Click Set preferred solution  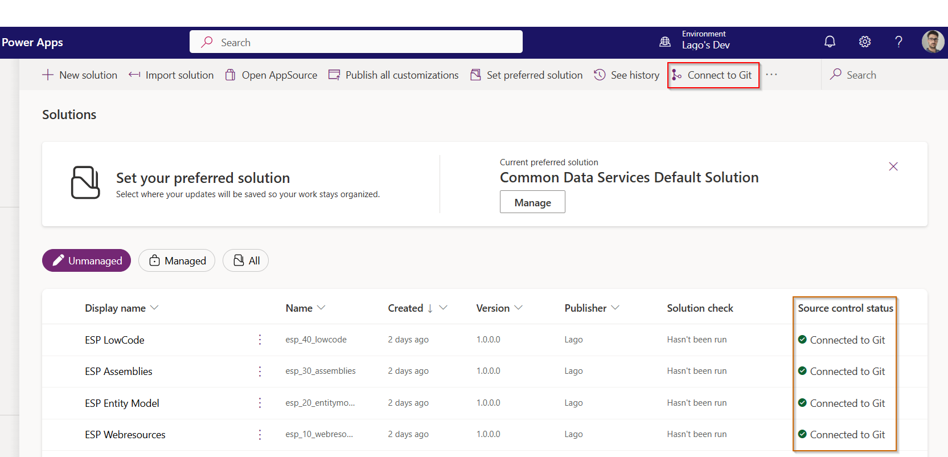click(x=527, y=75)
